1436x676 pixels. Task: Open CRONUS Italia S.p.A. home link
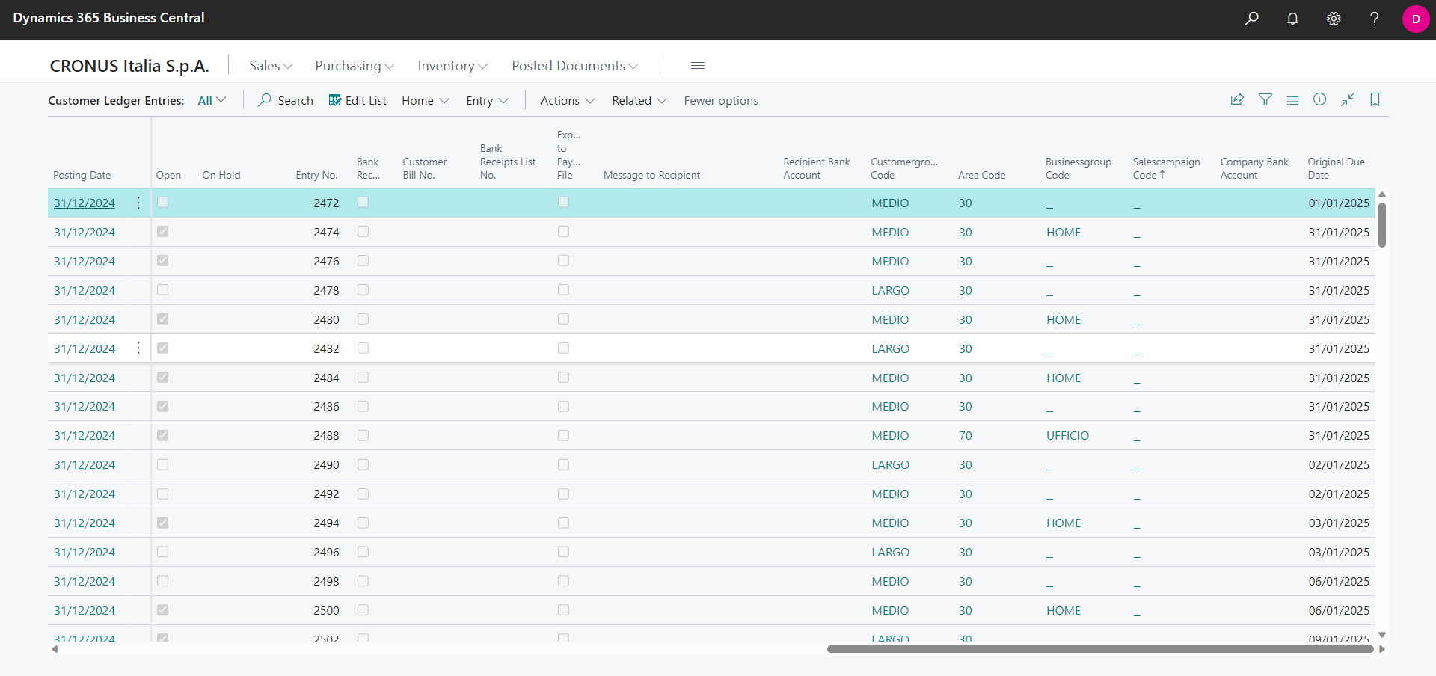pos(129,66)
